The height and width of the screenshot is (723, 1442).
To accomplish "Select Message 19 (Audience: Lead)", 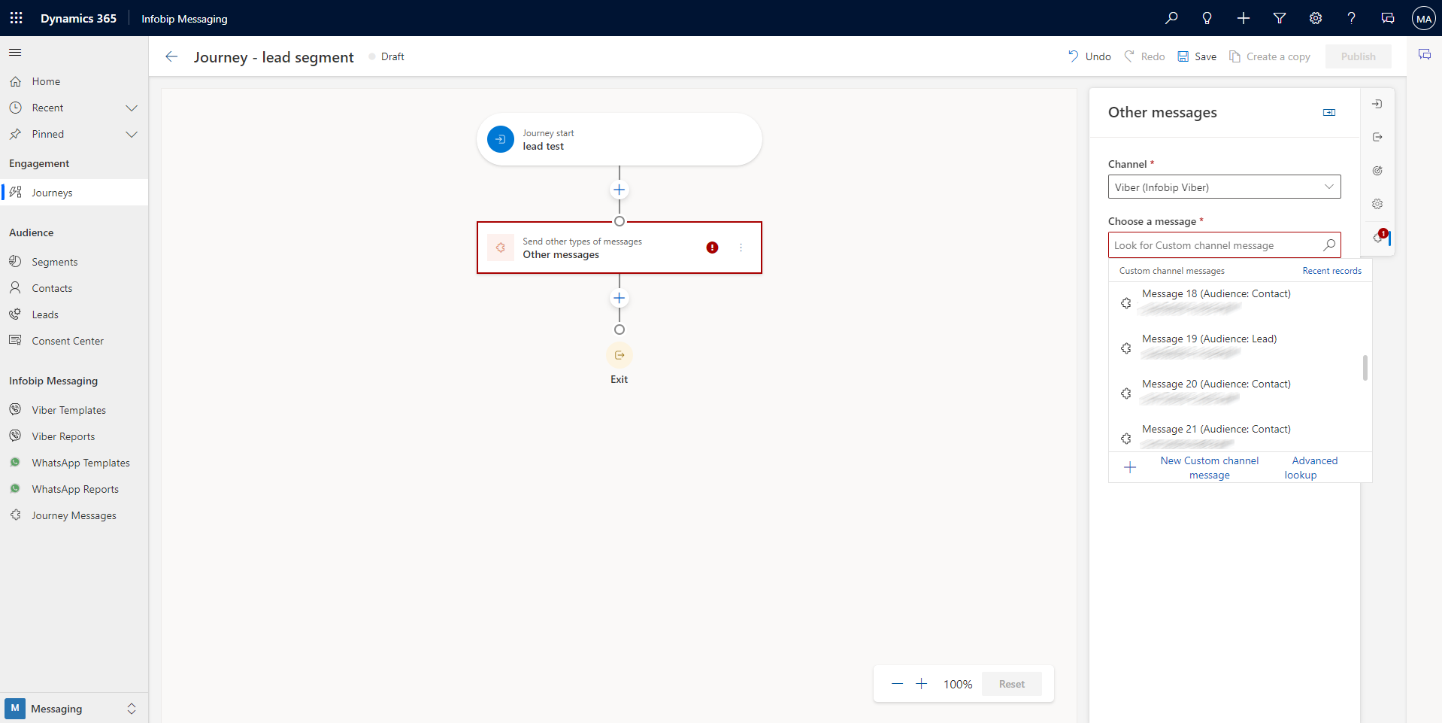I will coord(1237,347).
